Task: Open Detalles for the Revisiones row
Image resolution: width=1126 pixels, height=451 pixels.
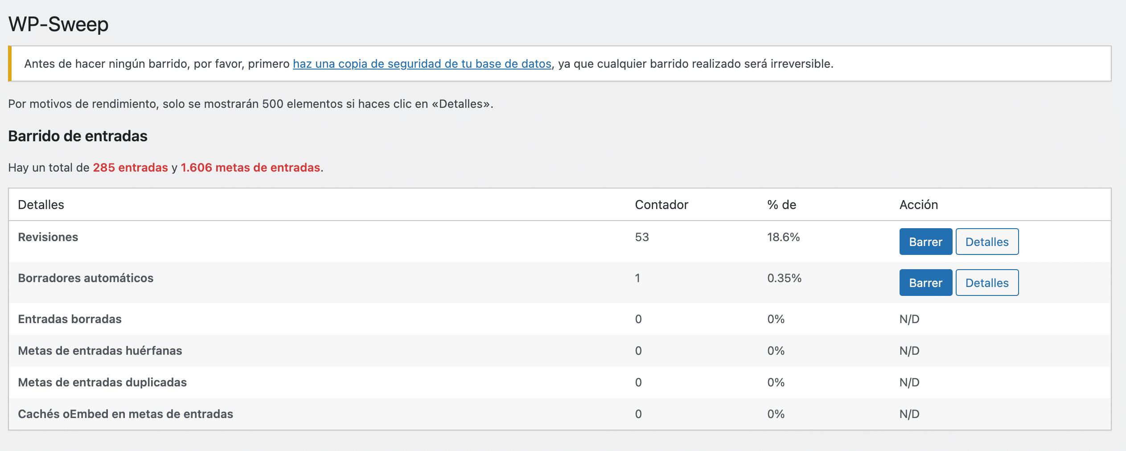Action: coord(986,242)
